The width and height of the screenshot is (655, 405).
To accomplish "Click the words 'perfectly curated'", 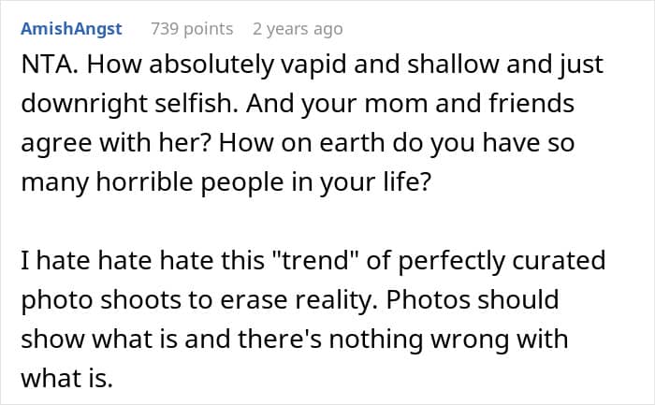I will tap(502, 261).
